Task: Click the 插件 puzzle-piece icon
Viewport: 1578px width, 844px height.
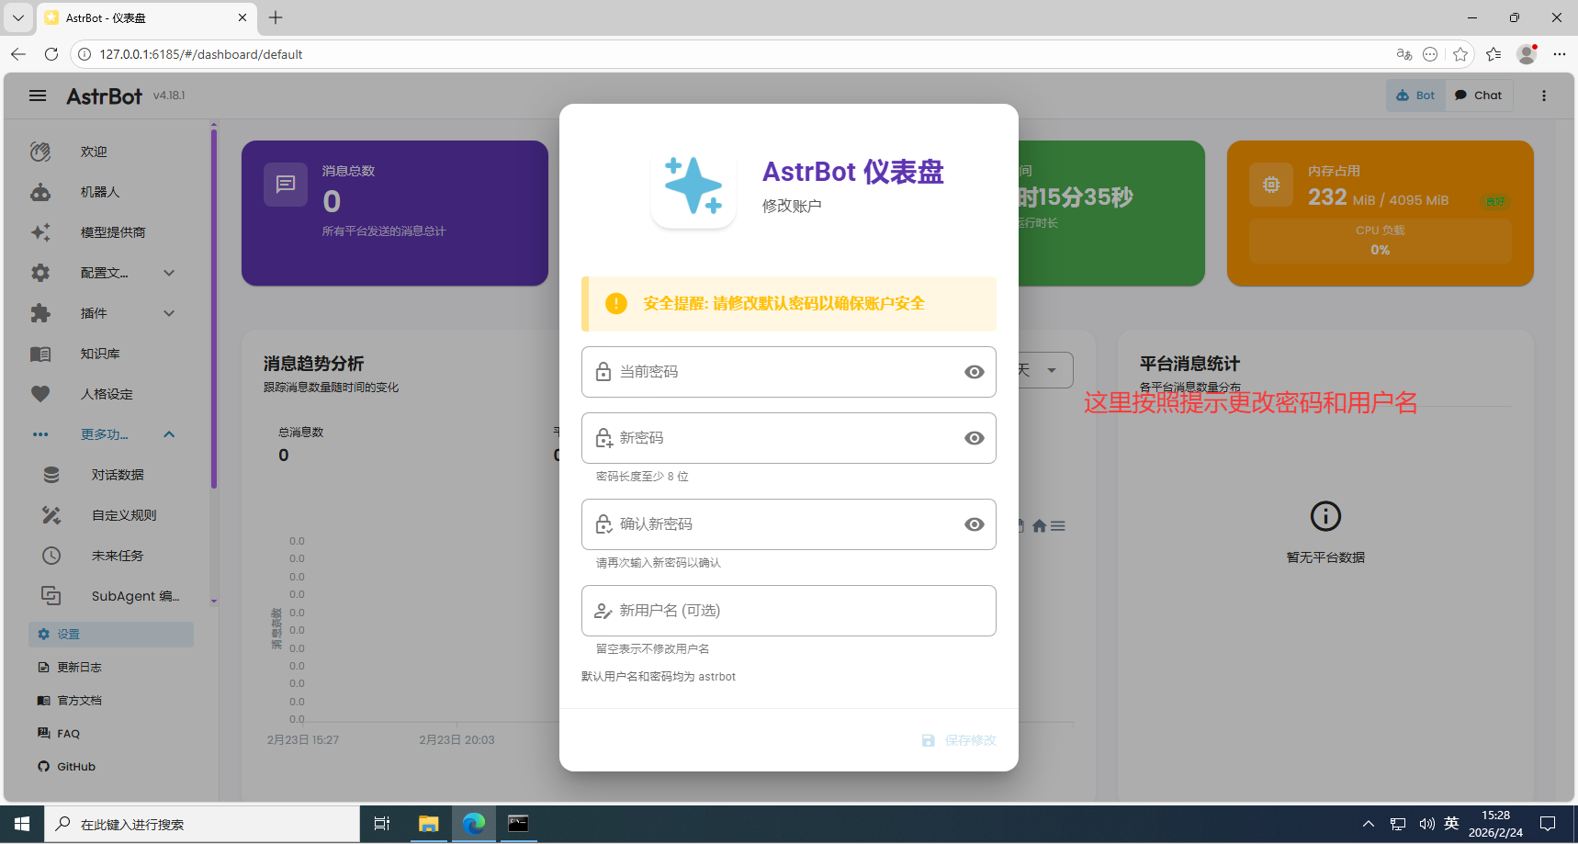Action: click(40, 313)
